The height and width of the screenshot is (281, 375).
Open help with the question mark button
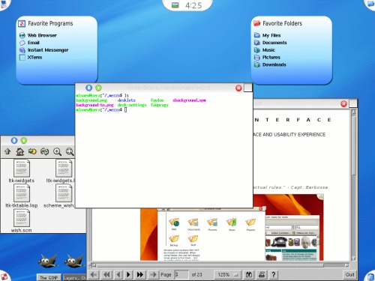[x=274, y=275]
